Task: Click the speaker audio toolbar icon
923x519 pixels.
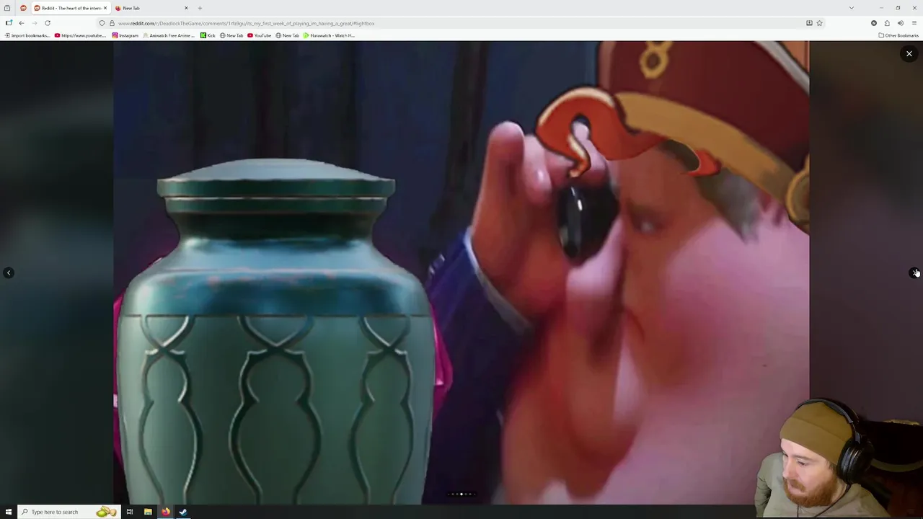Action: [x=901, y=23]
